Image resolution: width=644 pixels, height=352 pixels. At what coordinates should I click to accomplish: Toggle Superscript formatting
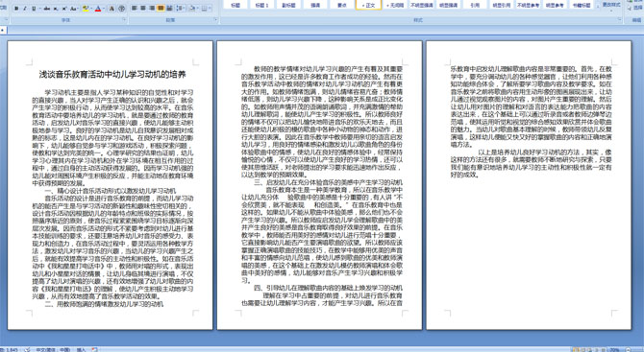click(x=64, y=9)
